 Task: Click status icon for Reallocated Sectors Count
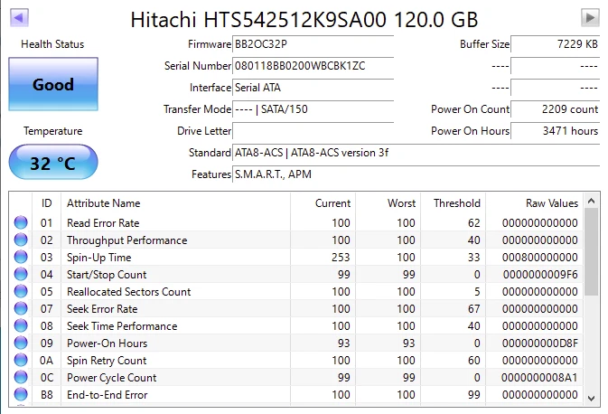[x=21, y=291]
